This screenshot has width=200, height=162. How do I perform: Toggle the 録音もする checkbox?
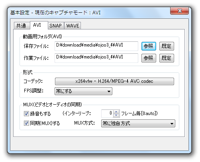click(x=26, y=114)
